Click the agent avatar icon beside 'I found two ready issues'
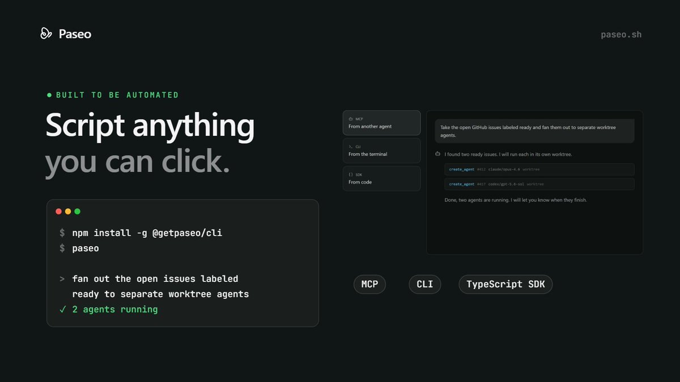680x382 pixels. (437, 154)
